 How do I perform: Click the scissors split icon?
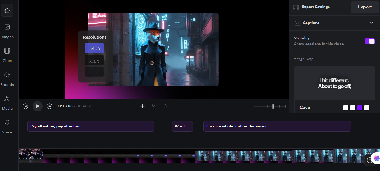[154, 106]
